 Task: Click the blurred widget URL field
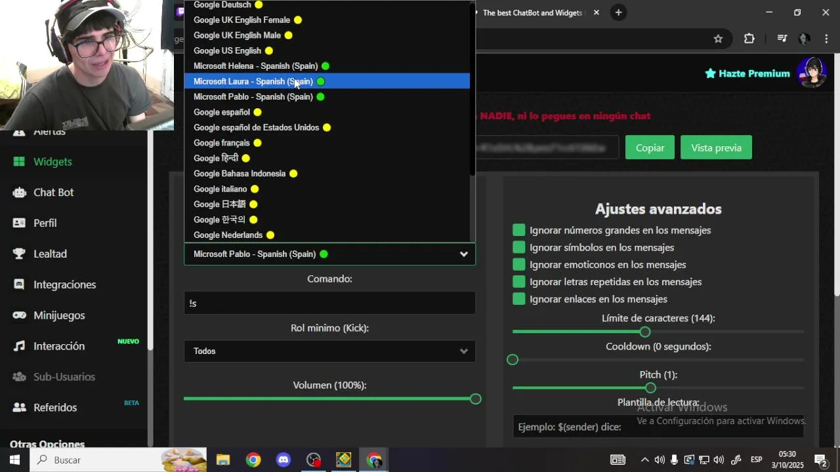click(x=547, y=148)
